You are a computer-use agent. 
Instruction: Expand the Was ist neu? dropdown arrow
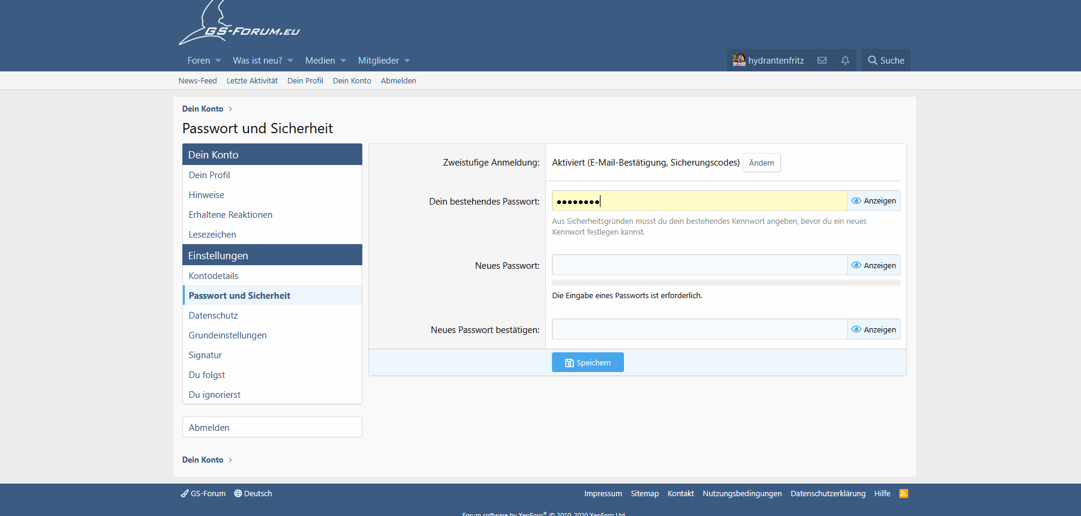tap(290, 61)
